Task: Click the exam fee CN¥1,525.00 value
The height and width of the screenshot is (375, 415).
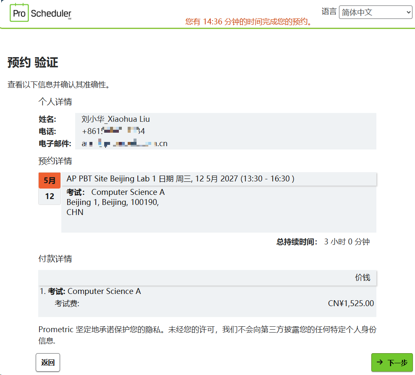Action: tap(351, 303)
